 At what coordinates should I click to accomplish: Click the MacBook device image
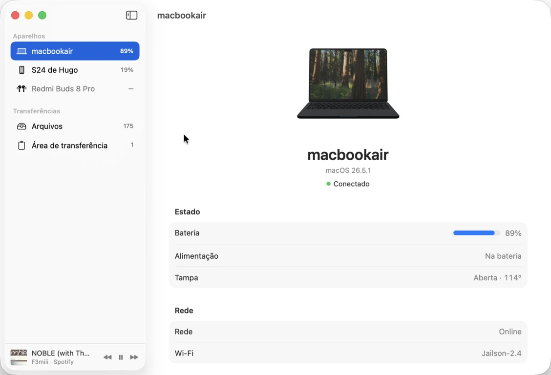tap(348, 83)
